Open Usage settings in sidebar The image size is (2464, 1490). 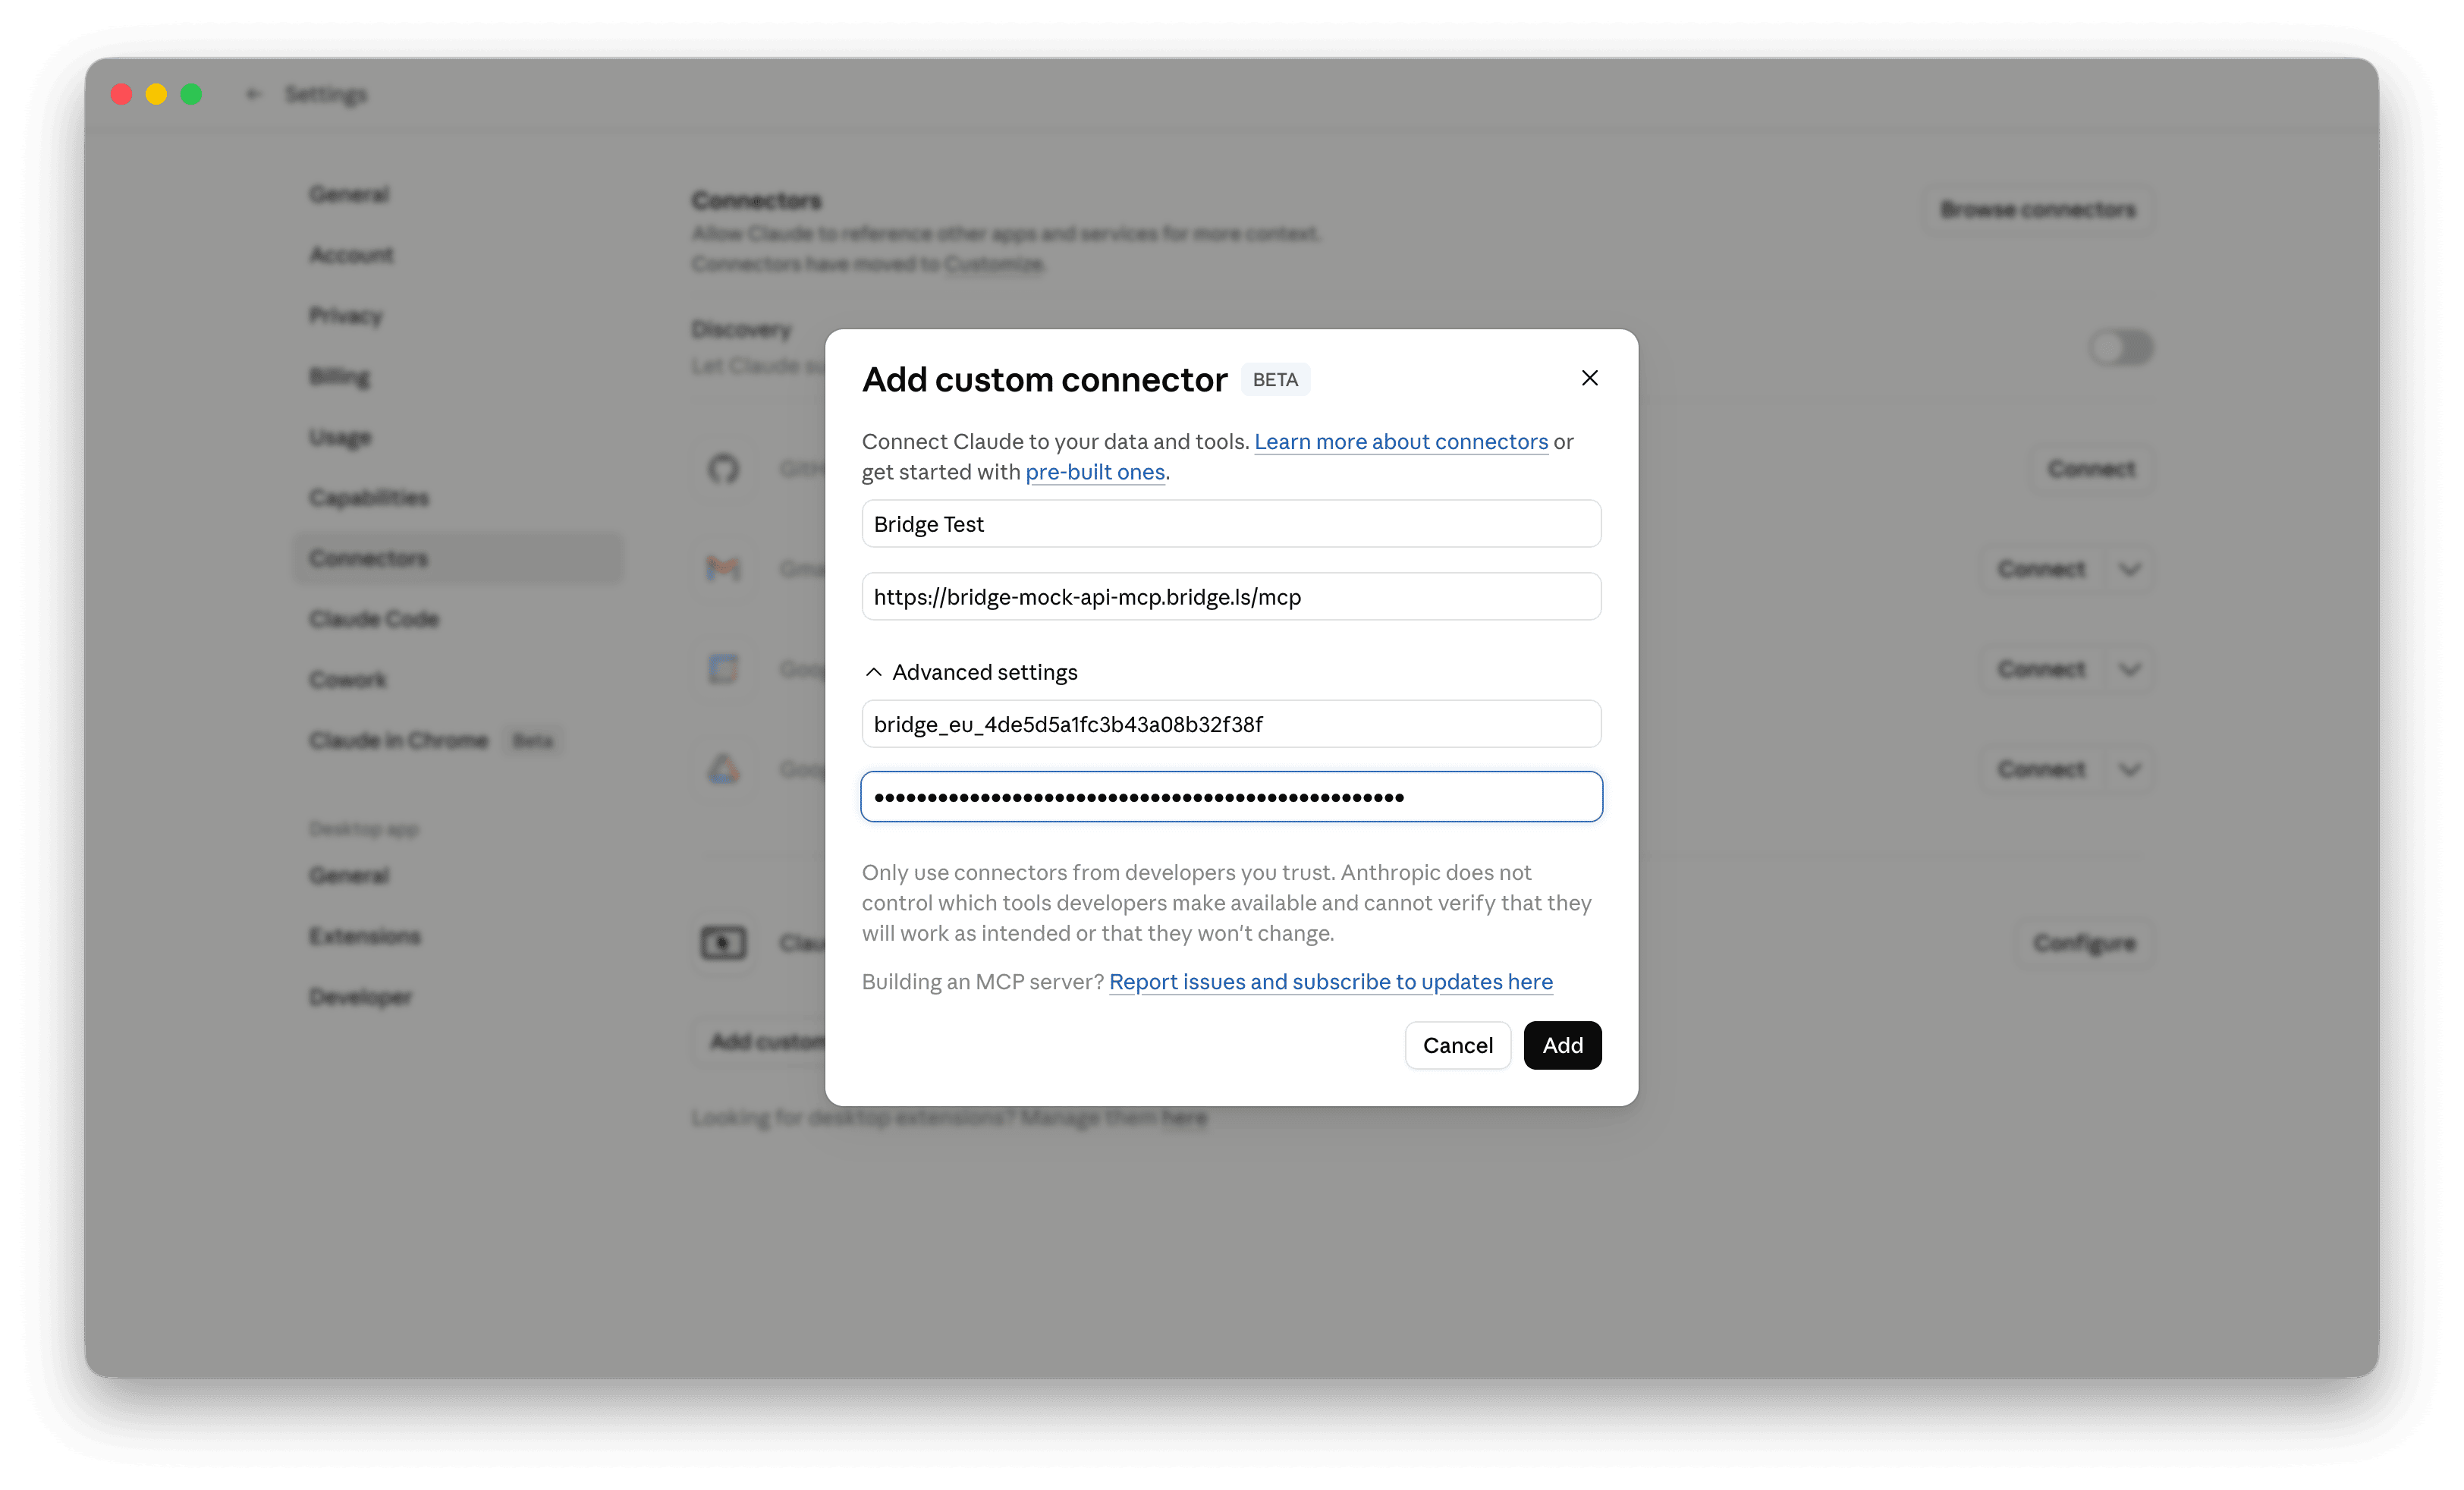coord(340,437)
